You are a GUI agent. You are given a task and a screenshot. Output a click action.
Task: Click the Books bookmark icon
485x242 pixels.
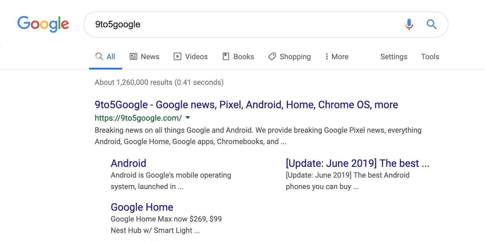click(225, 56)
